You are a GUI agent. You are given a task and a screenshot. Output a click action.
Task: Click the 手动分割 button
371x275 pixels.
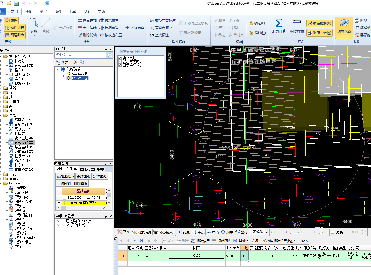coord(64,184)
